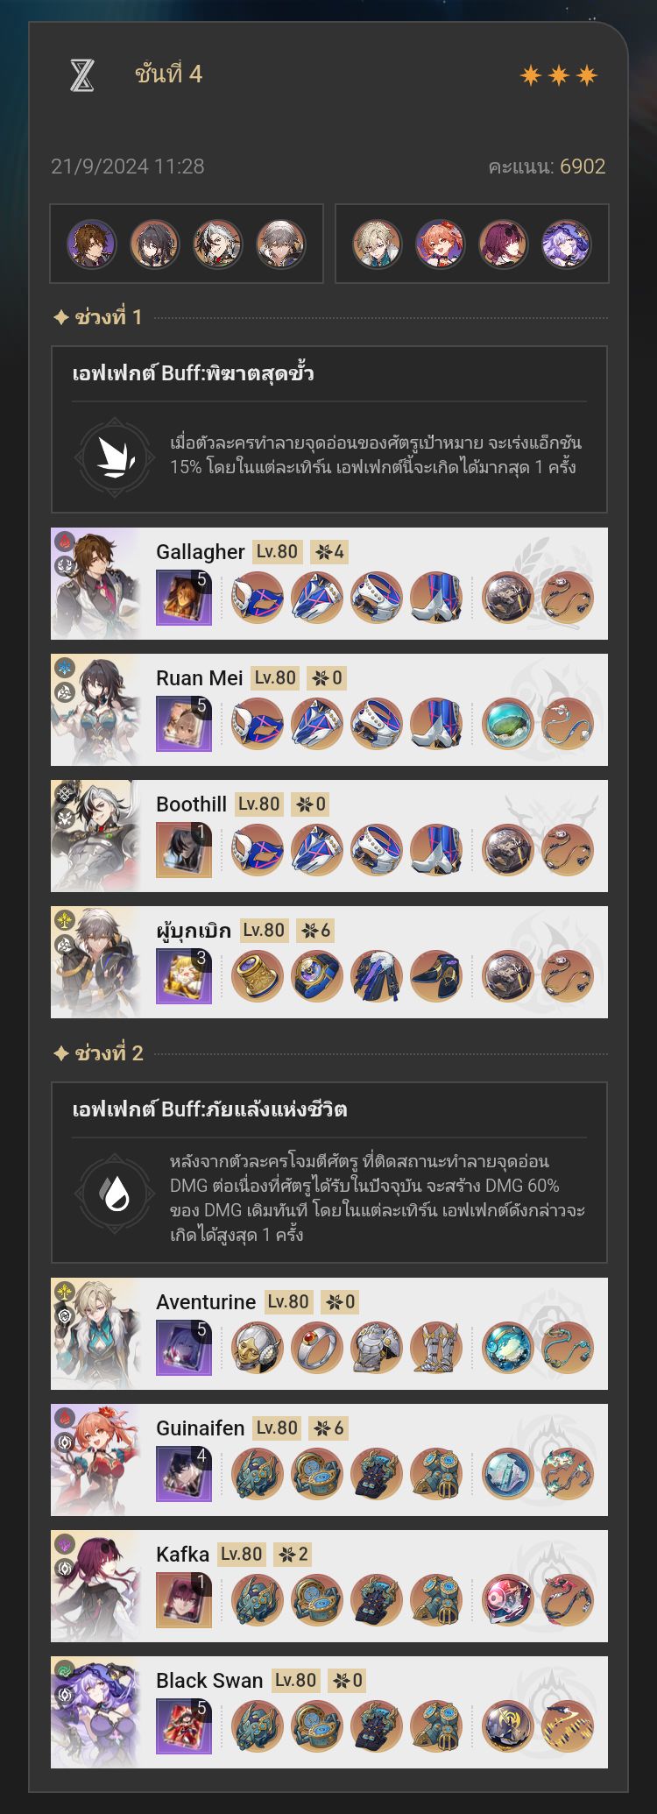Click Guinaifen's planar sphere relic
This screenshot has height=1814, width=657.
[507, 1474]
